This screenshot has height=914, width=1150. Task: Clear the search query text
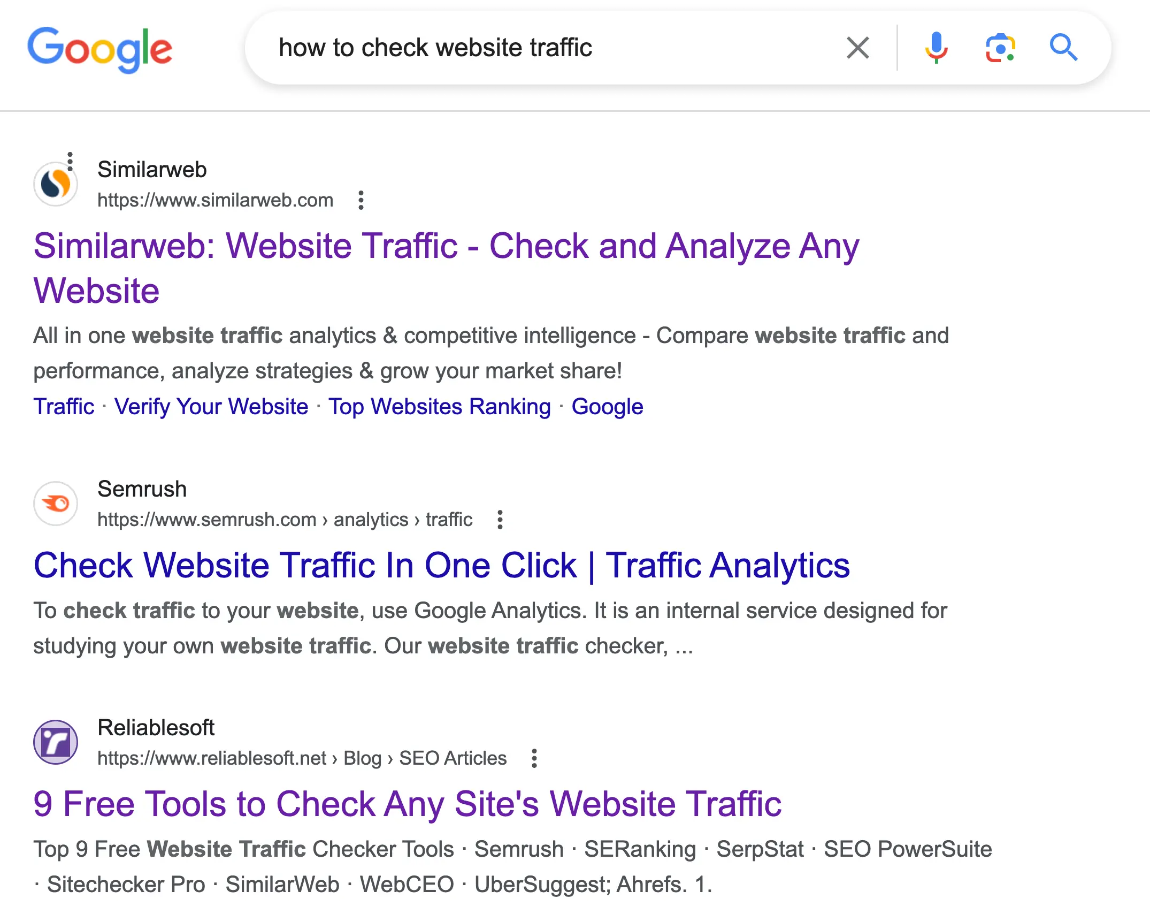click(x=857, y=48)
